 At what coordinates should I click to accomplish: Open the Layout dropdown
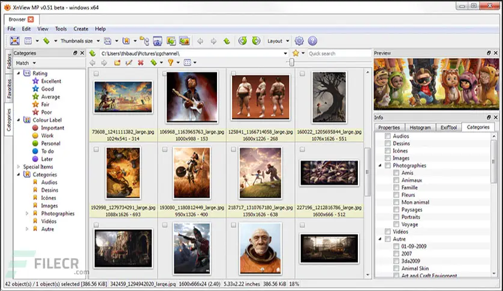pyautogui.click(x=278, y=41)
